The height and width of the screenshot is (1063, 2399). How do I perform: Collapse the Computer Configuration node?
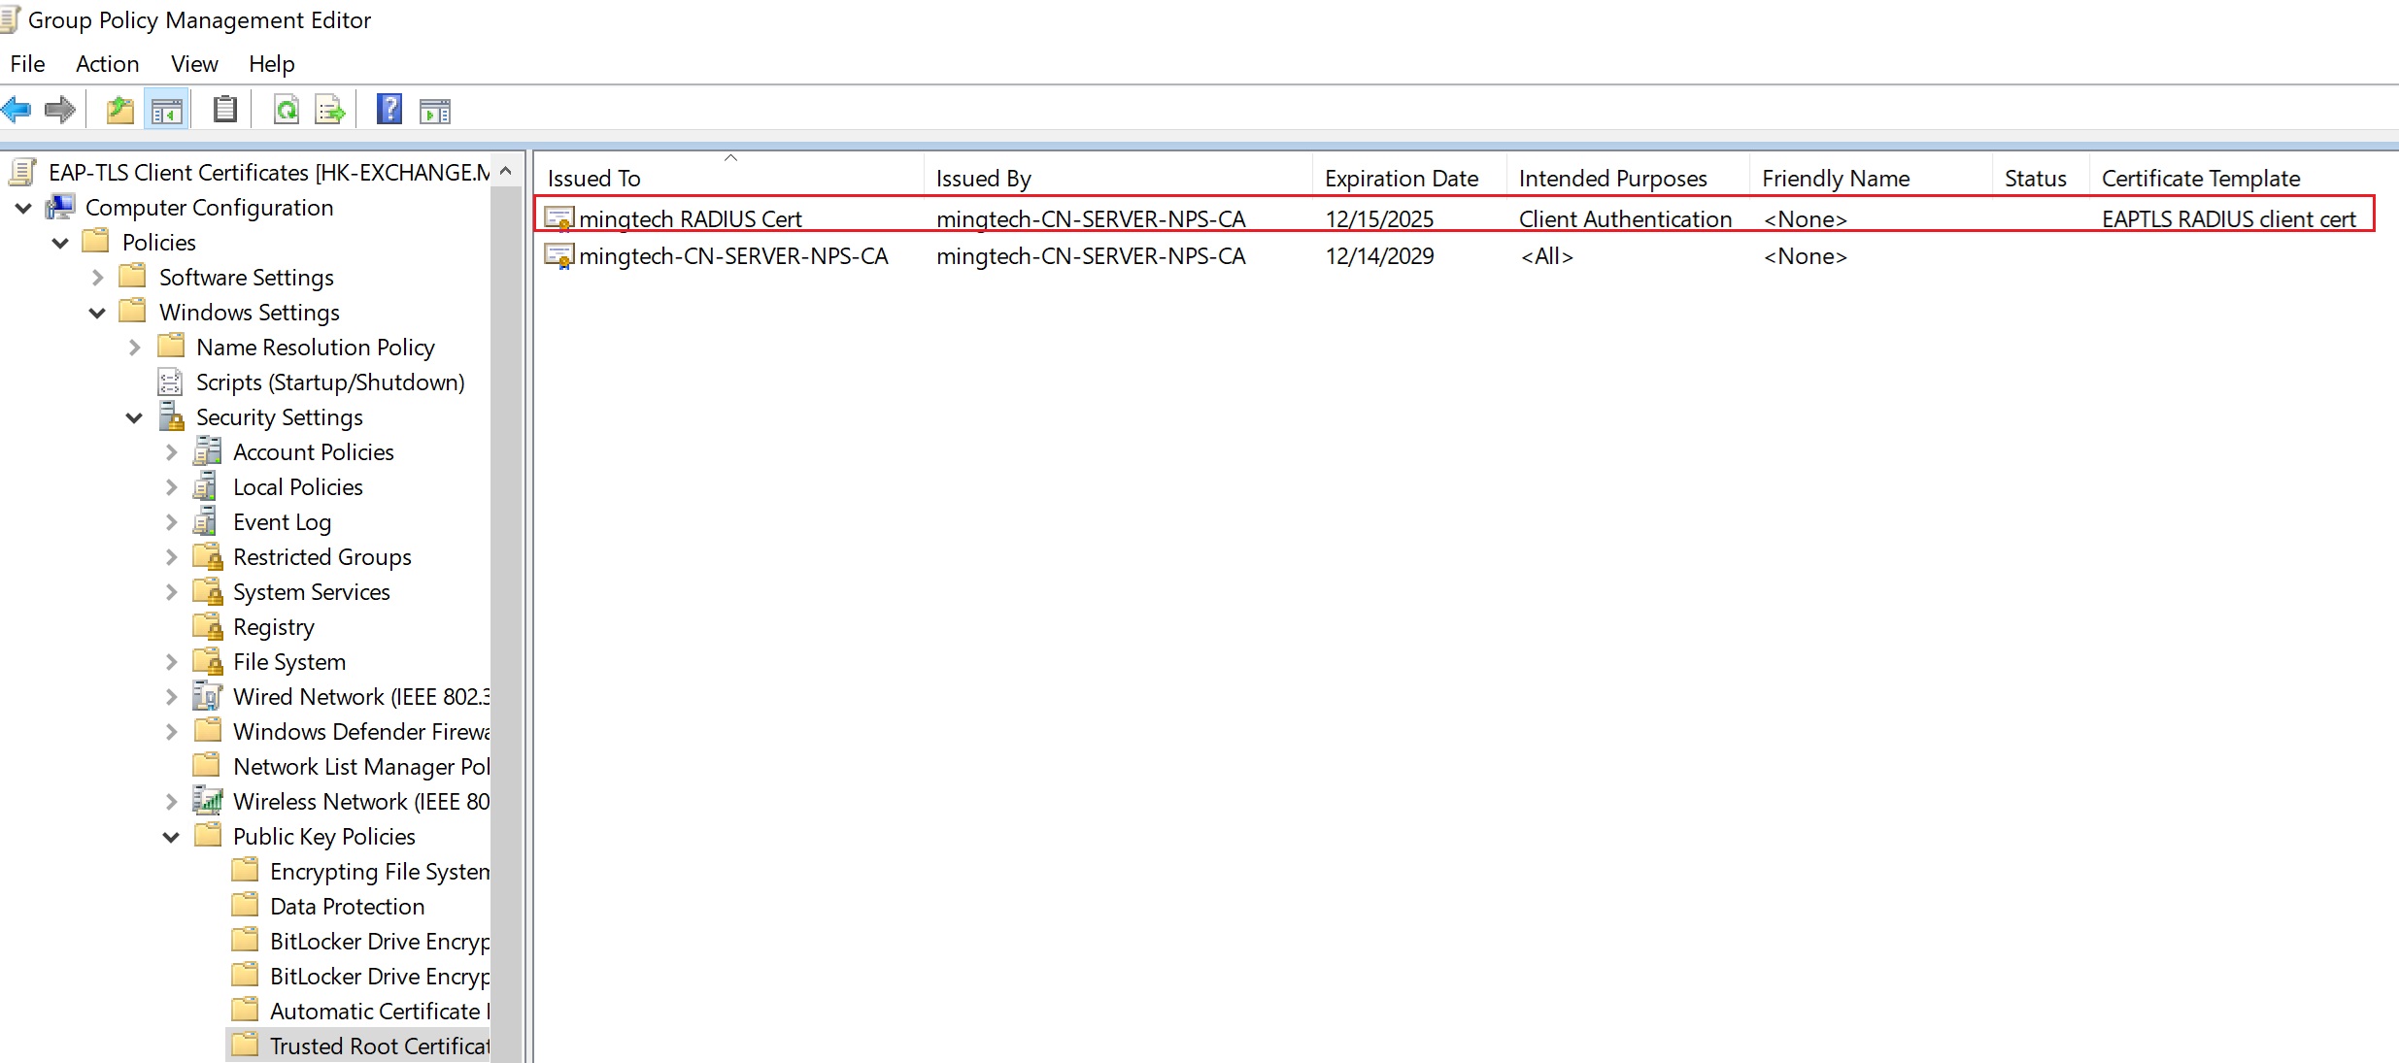21,208
